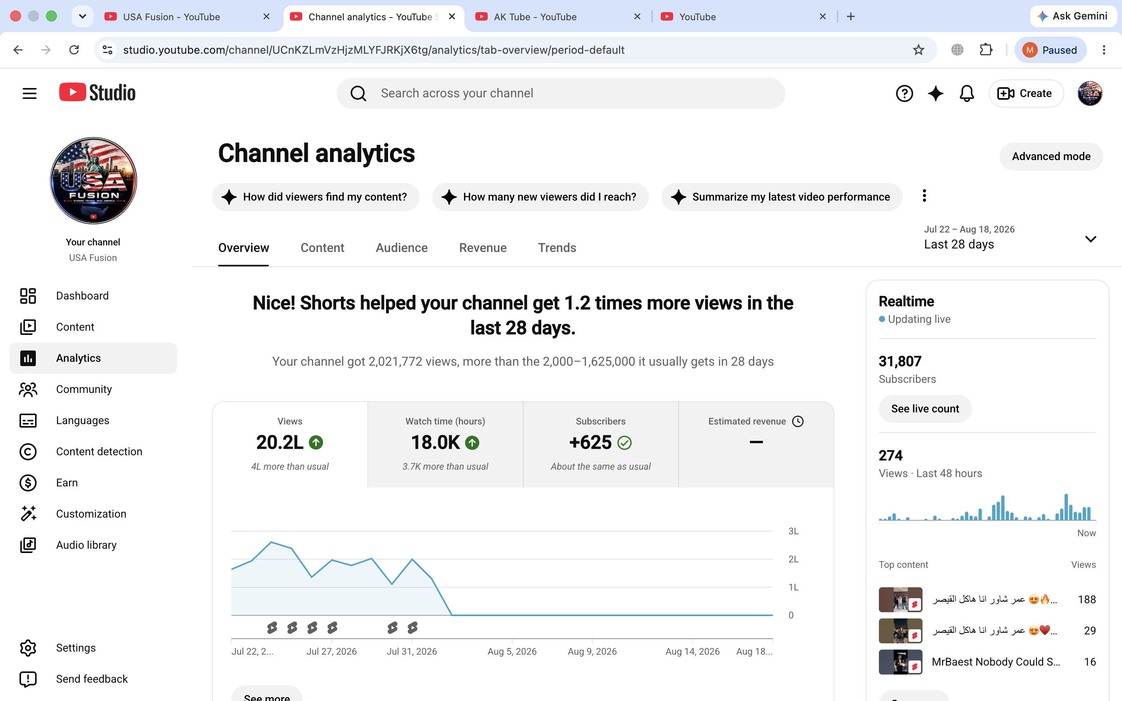Screen dimensions: 1122x701
Task: Select the Subscribers metric card
Action: click(600, 444)
